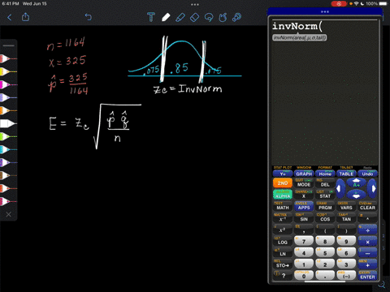The image size is (390, 292).
Task: Tap the caret exponent key
Action: pos(367,218)
